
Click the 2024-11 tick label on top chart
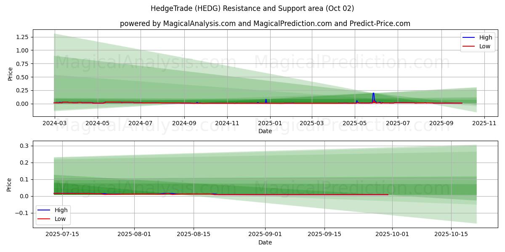(x=227, y=123)
